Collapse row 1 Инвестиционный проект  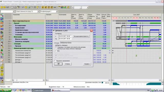pos(11,21)
